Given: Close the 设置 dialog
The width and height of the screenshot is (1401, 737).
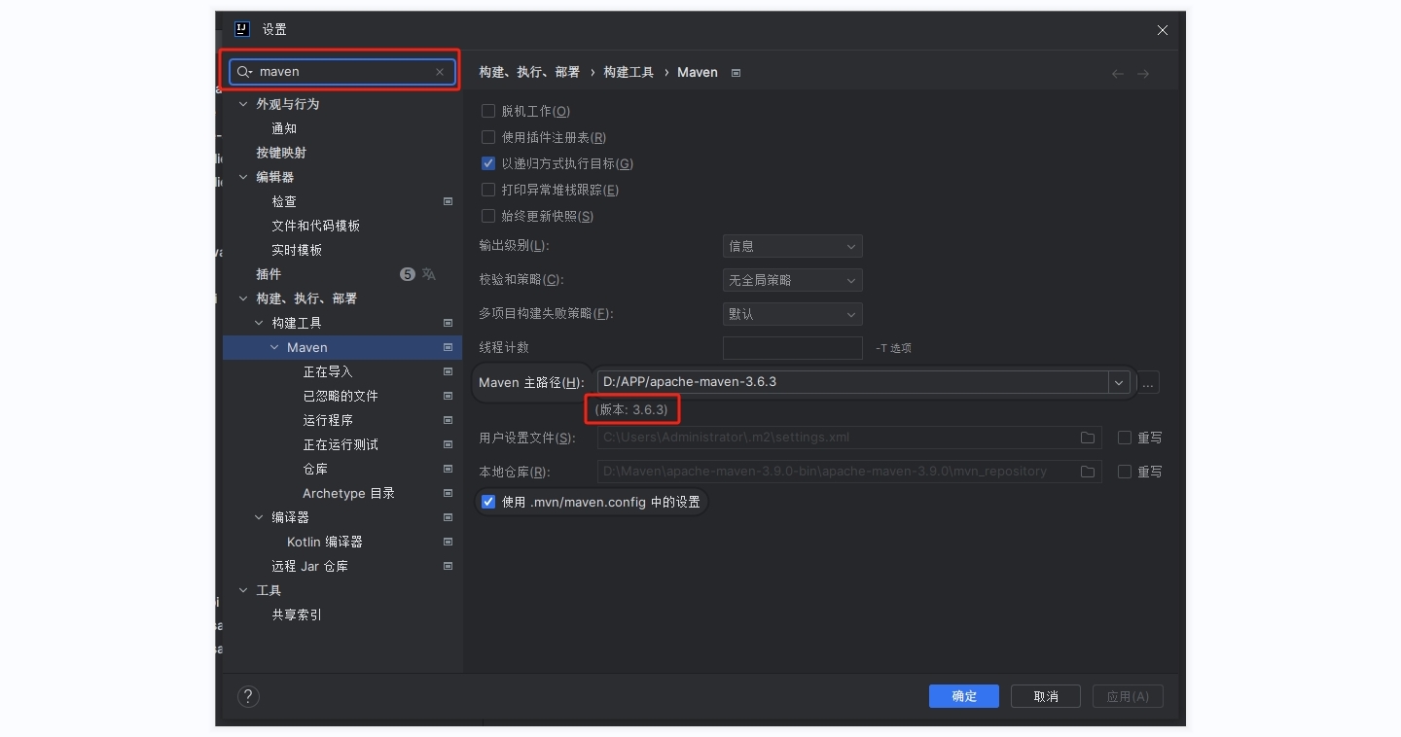Looking at the screenshot, I should (1162, 30).
